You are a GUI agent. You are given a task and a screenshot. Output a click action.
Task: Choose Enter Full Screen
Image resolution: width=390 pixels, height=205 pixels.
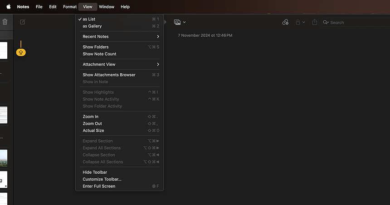(x=119, y=186)
